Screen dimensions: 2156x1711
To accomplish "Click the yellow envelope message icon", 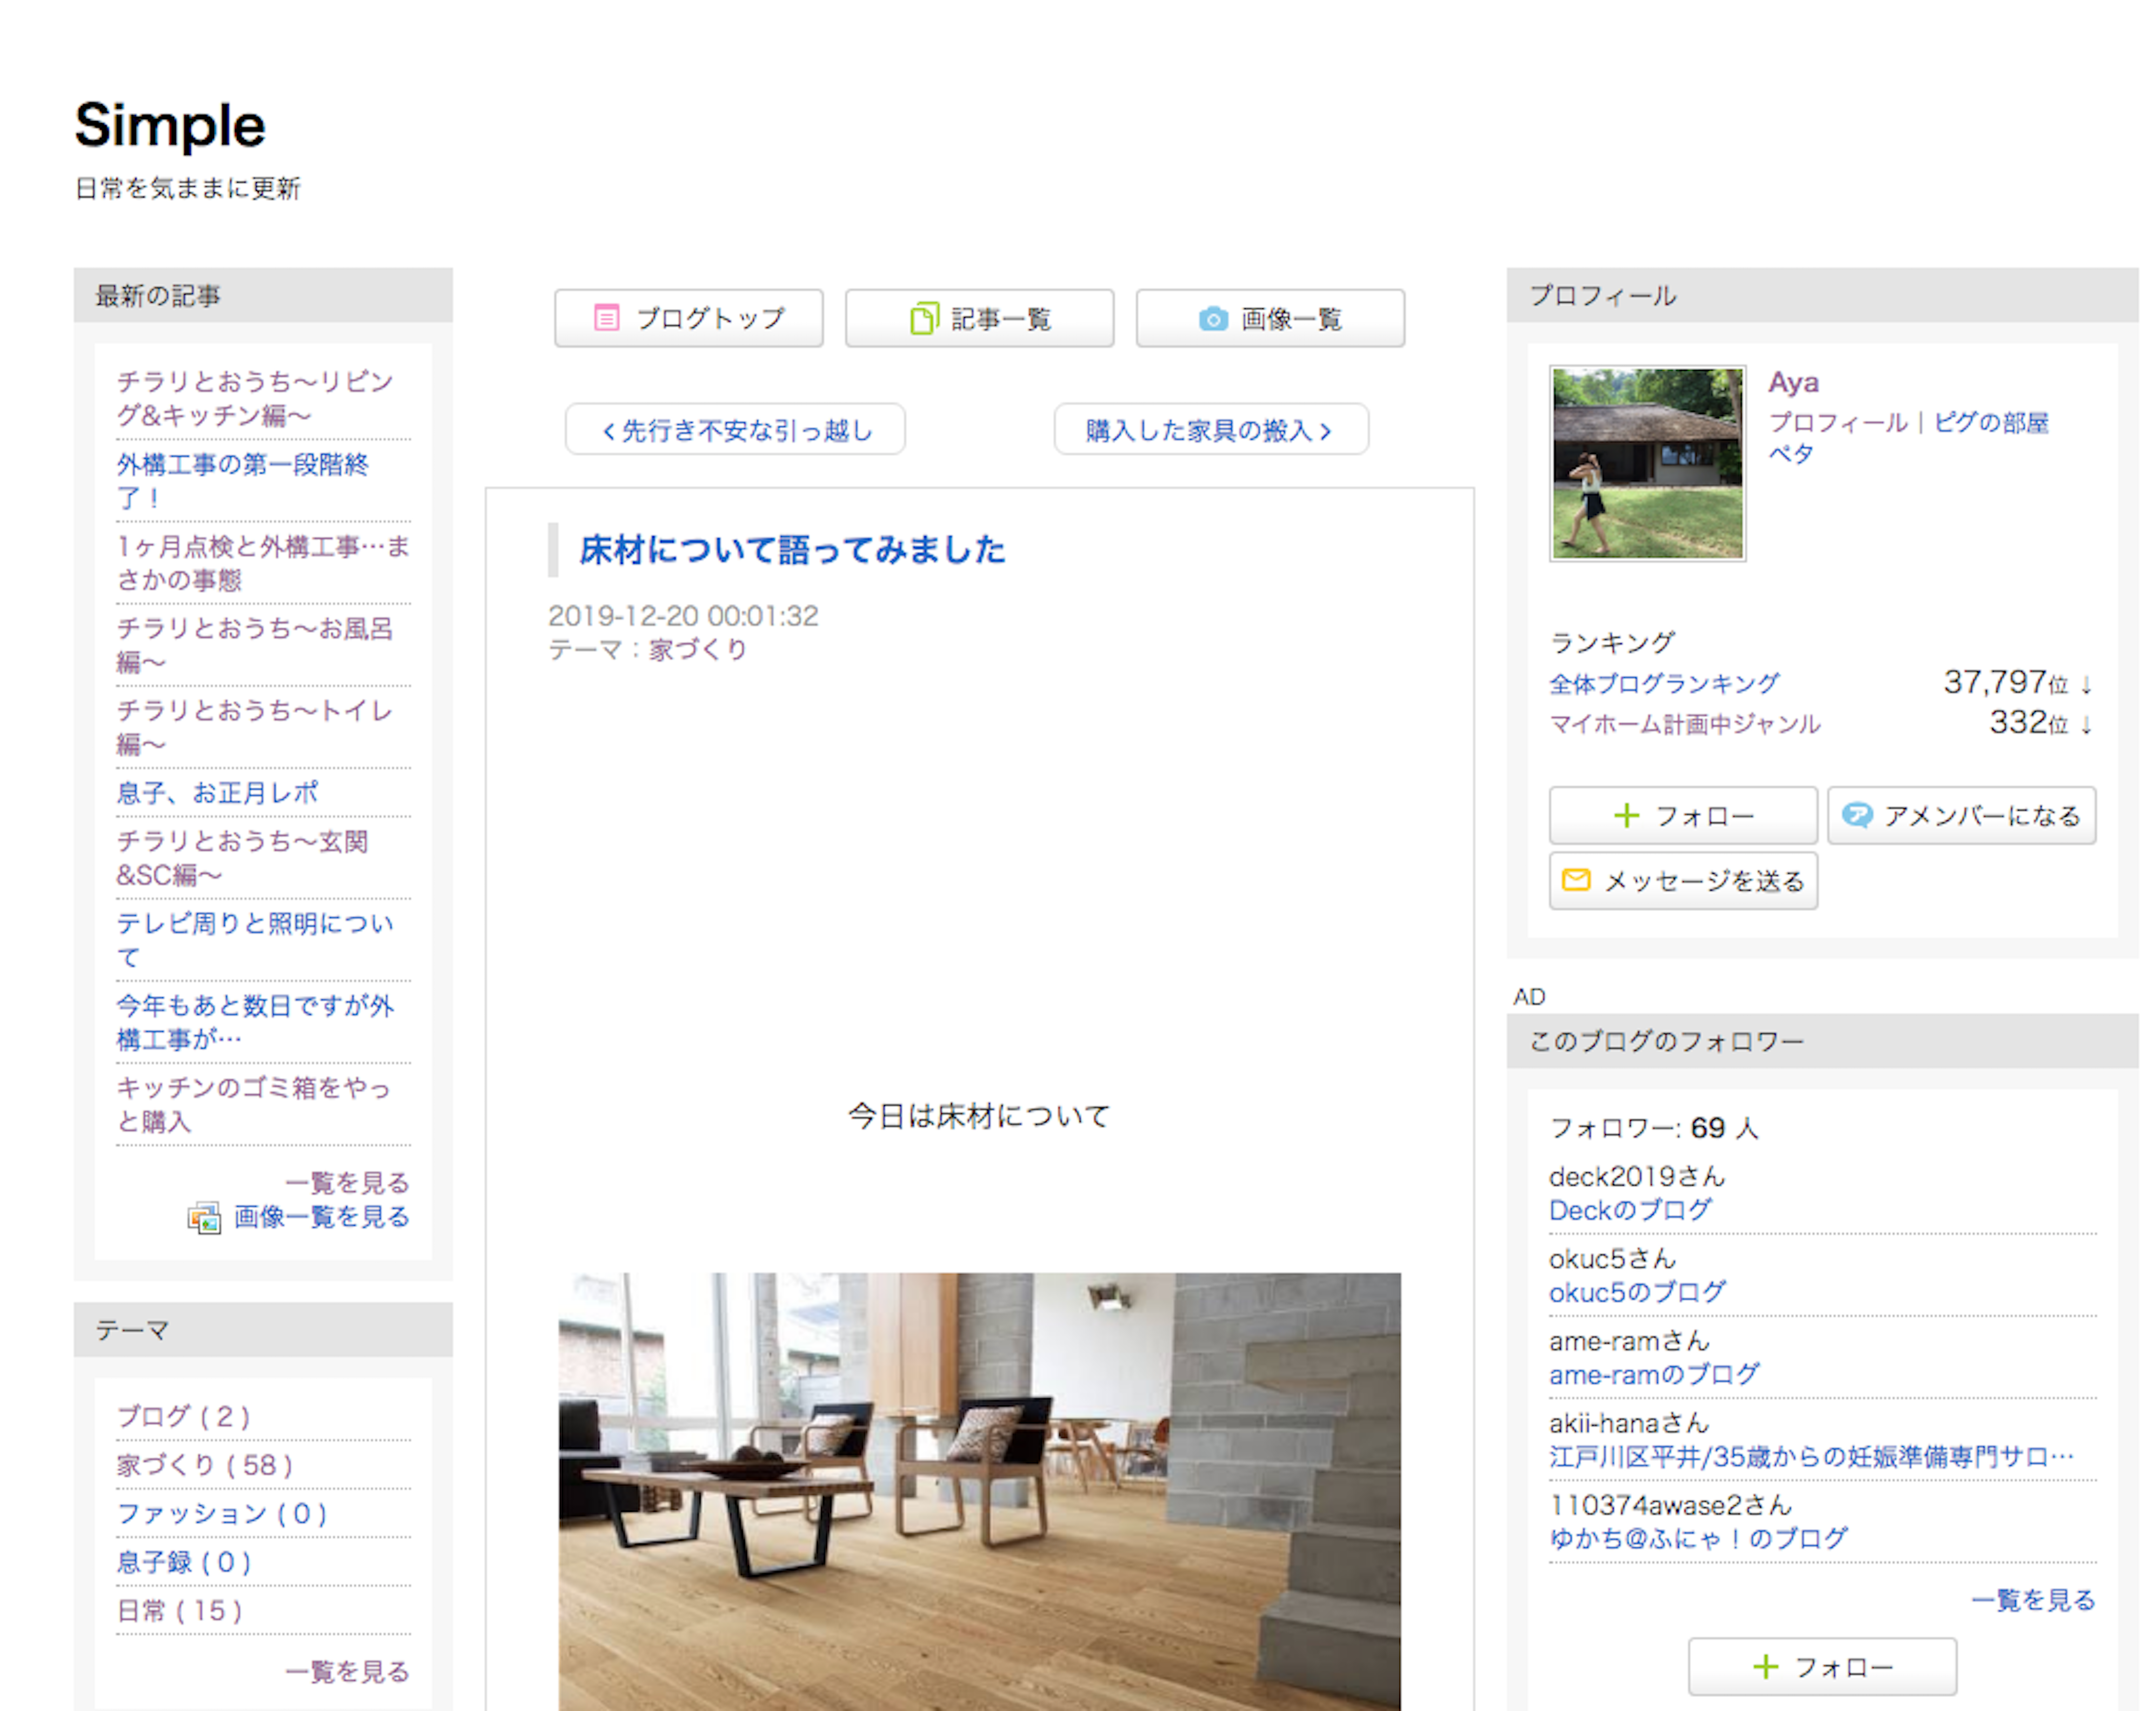I will (1576, 880).
